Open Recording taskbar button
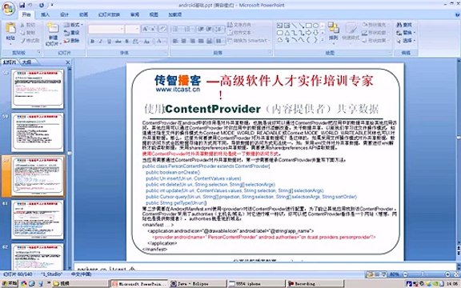The image size is (461, 288). 315,283
